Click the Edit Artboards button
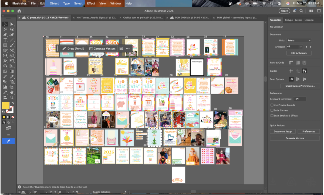The height and width of the screenshot is (195, 324). tap(299, 53)
